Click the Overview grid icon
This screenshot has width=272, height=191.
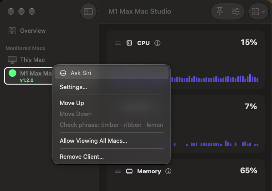[12, 30]
